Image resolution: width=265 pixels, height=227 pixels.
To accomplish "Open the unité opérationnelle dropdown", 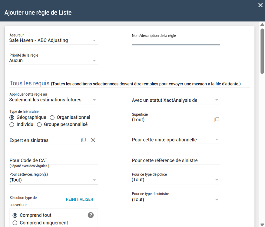I will click(176, 140).
